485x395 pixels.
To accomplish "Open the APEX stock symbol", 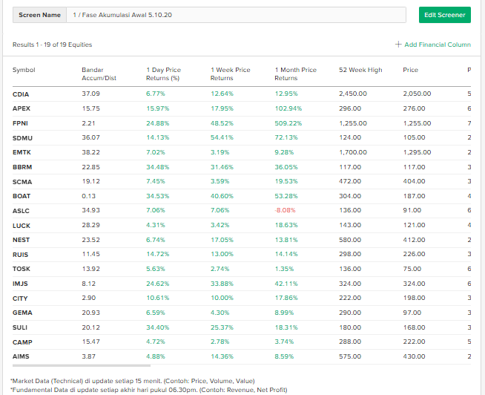I will [22, 108].
